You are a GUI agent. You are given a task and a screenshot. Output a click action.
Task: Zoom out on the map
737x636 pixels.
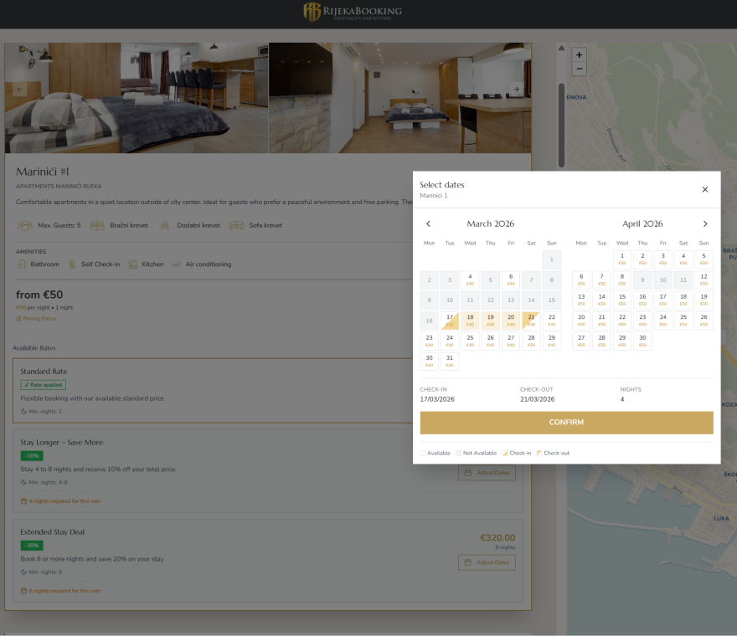pyautogui.click(x=580, y=69)
